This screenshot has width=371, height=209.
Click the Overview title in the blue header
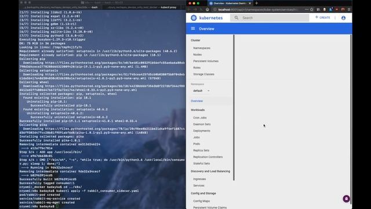click(x=206, y=28)
